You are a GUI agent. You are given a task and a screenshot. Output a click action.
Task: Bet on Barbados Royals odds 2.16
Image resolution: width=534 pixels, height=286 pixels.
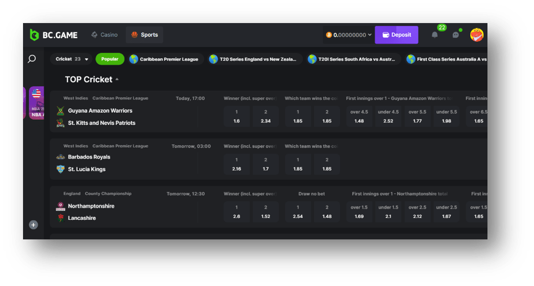pyautogui.click(x=237, y=164)
